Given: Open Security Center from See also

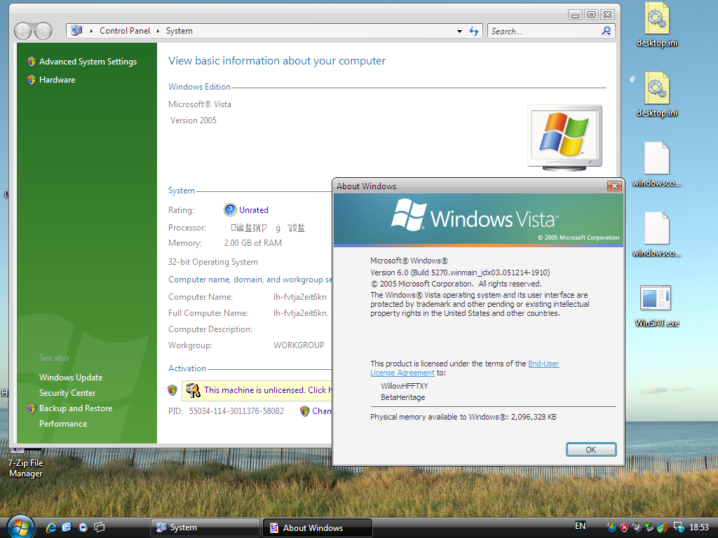Looking at the screenshot, I should tap(67, 393).
